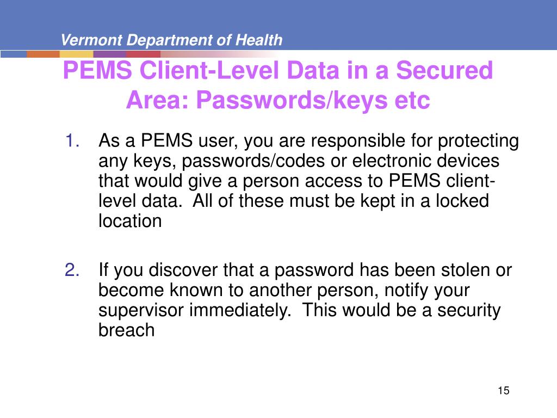Click the phrase 'become known to another person'
557x418 pixels.
click(238, 290)
